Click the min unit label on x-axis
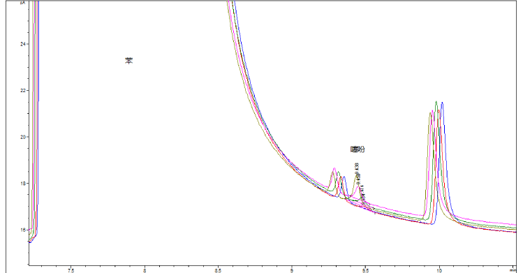Image resolution: width=523 pixels, height=273 pixels. click(x=514, y=271)
